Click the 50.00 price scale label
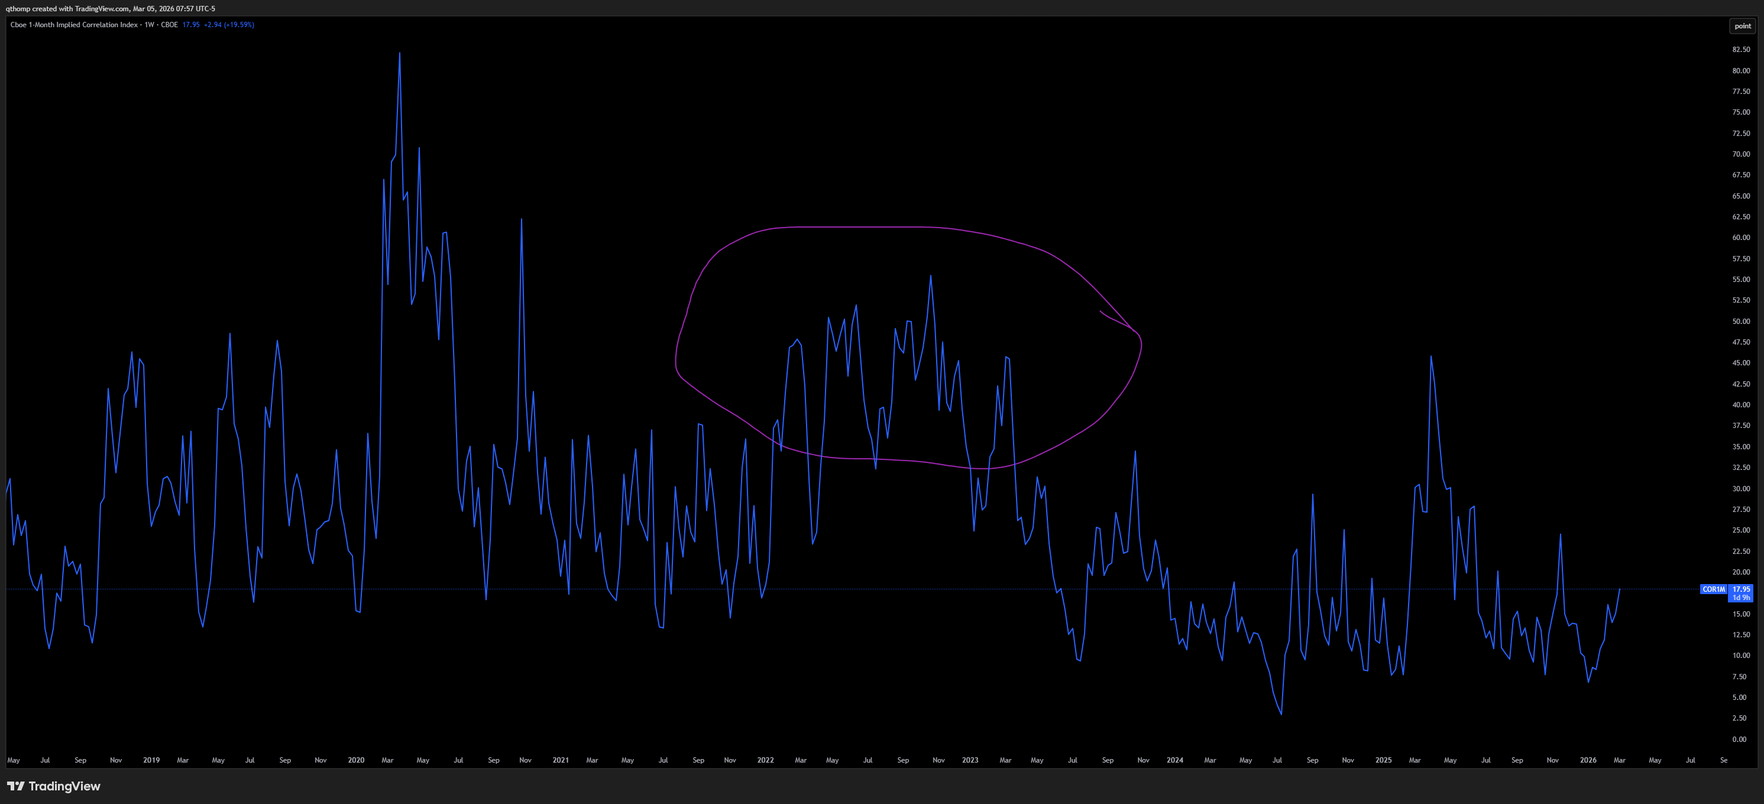1764x804 pixels. coord(1741,321)
